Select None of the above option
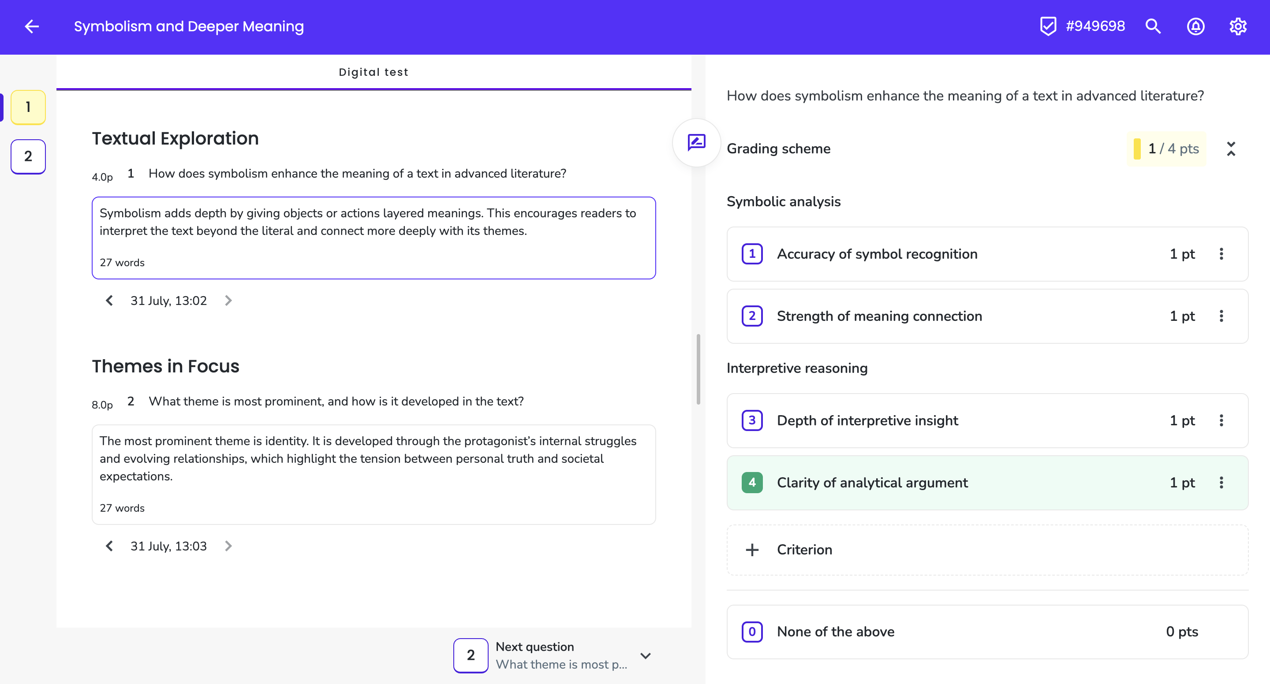 click(x=752, y=632)
